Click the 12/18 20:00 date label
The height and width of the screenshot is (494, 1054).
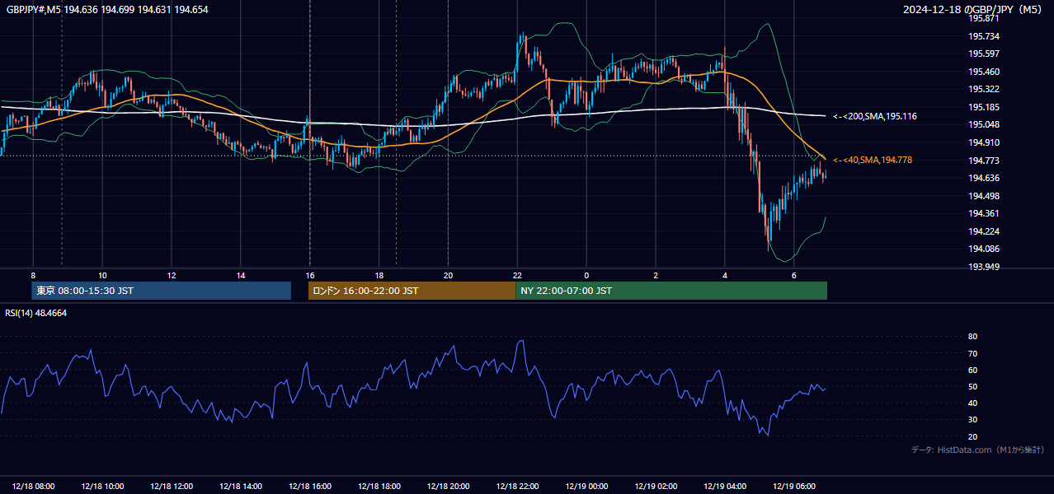coord(449,487)
